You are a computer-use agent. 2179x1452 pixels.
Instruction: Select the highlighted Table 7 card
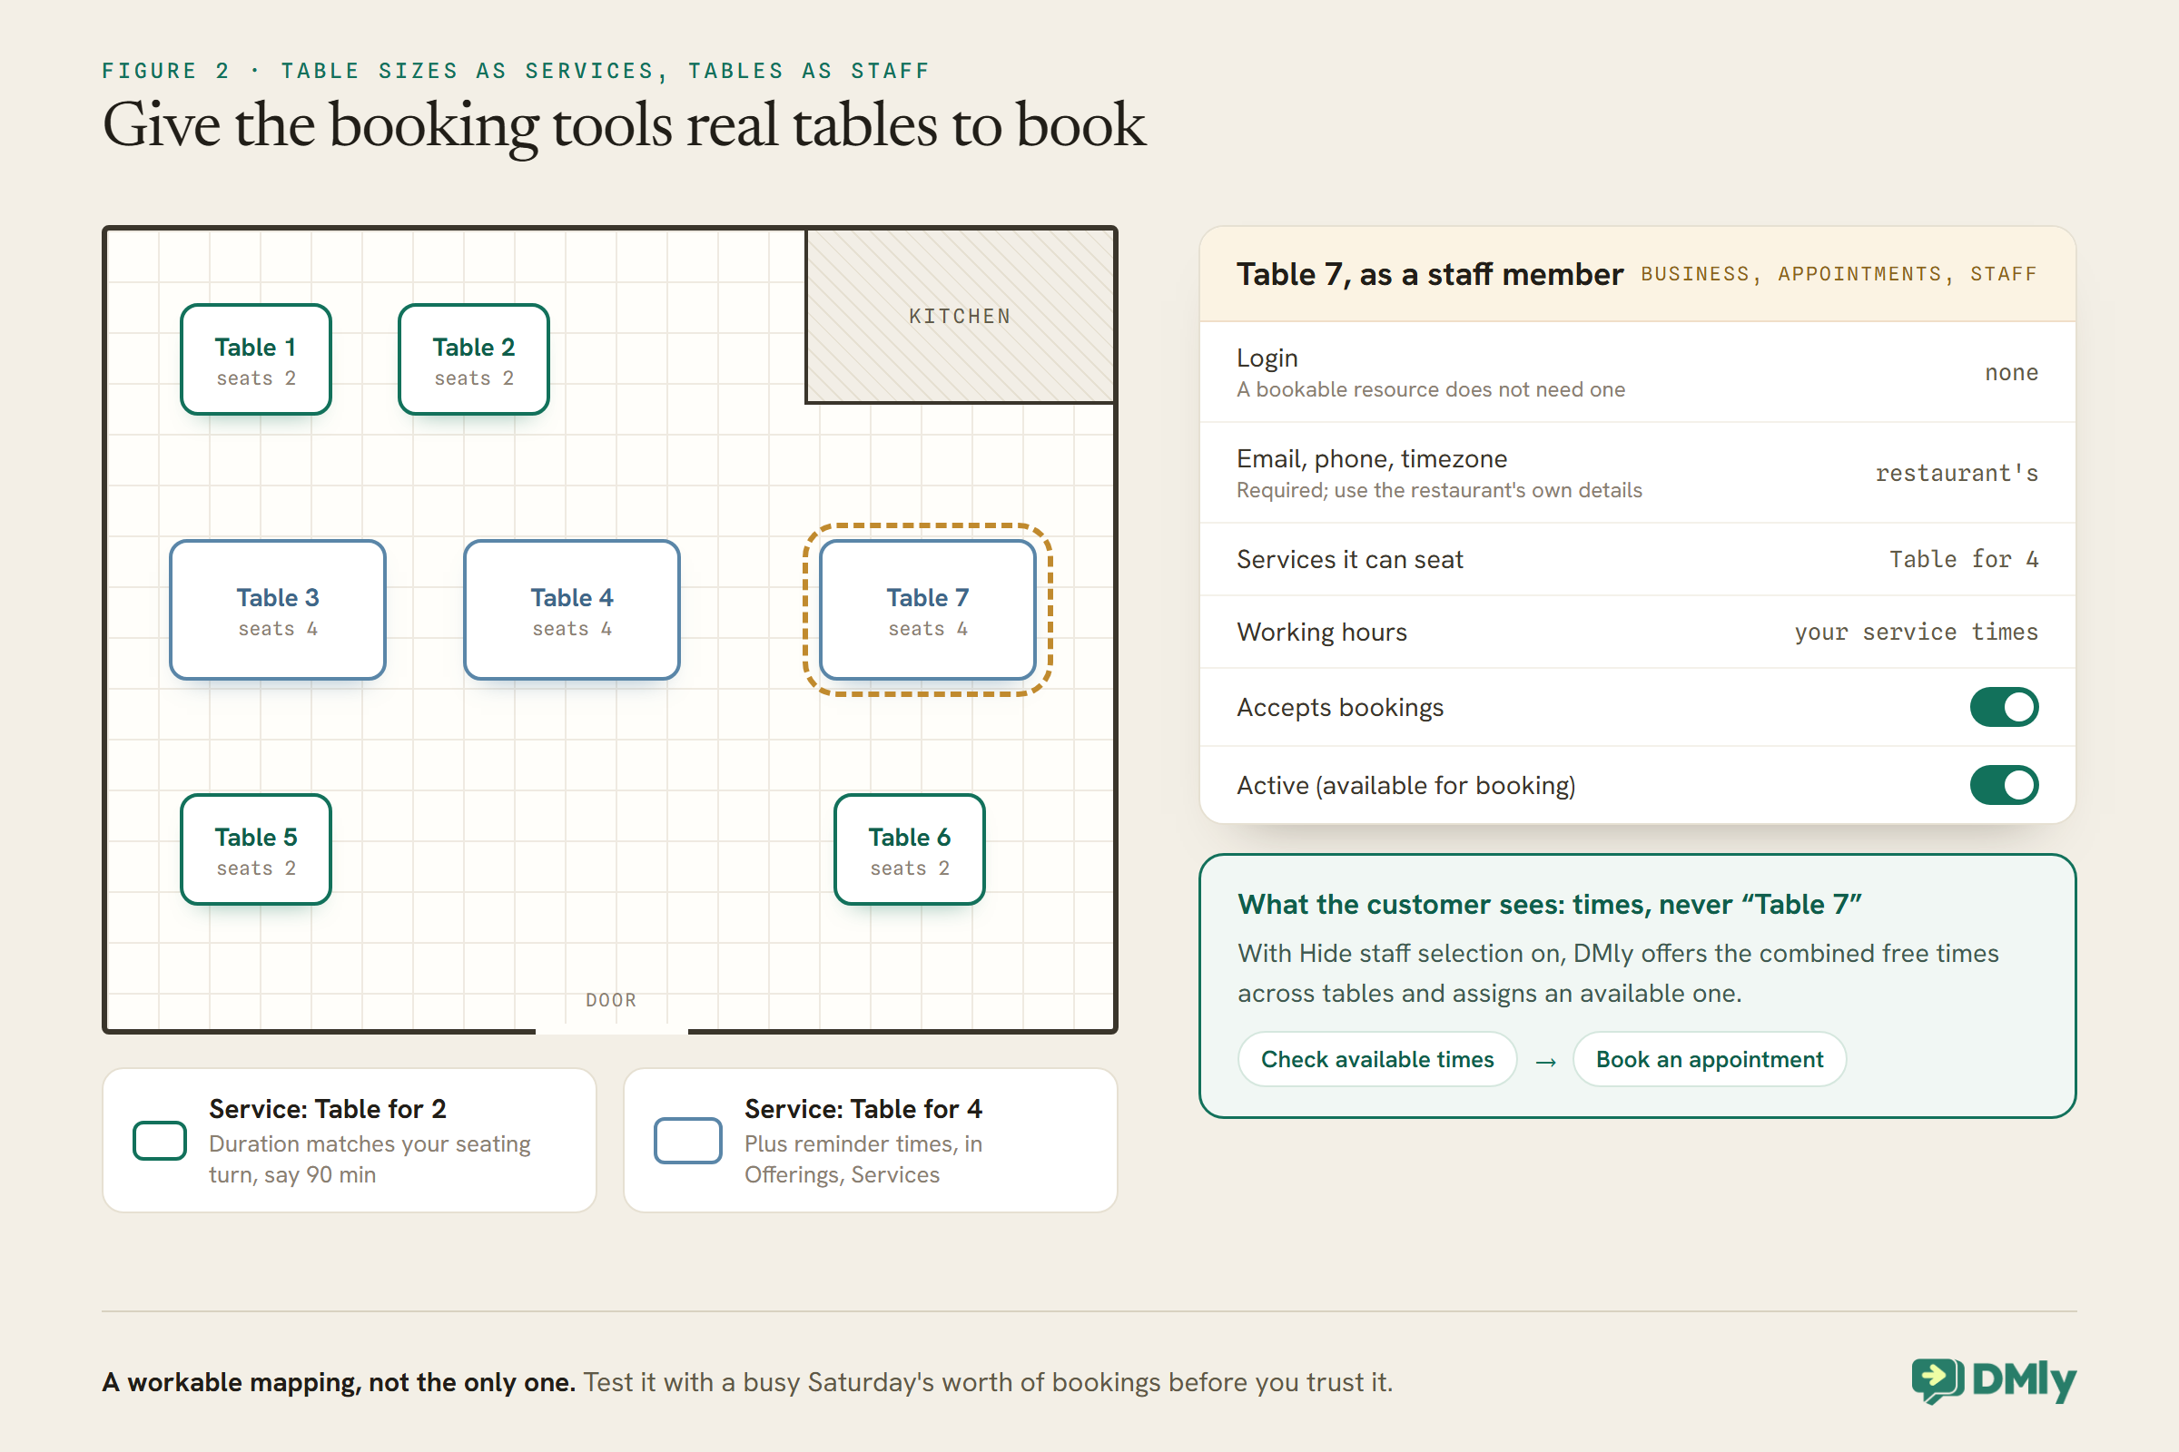(x=927, y=610)
